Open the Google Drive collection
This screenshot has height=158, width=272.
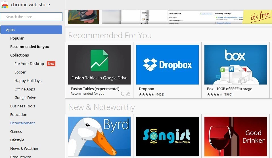25,98
